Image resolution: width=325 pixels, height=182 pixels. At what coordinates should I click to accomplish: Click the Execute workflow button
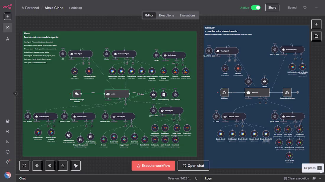pyautogui.click(x=153, y=166)
